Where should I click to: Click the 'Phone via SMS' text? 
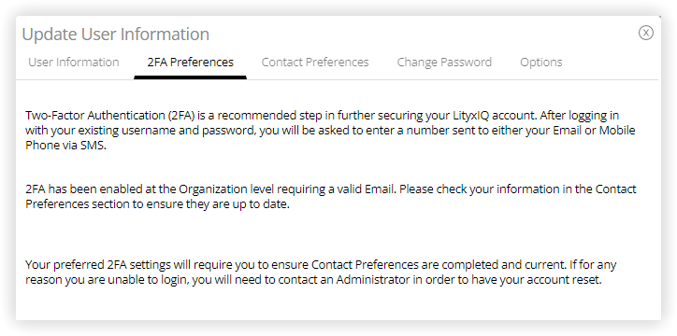[65, 146]
